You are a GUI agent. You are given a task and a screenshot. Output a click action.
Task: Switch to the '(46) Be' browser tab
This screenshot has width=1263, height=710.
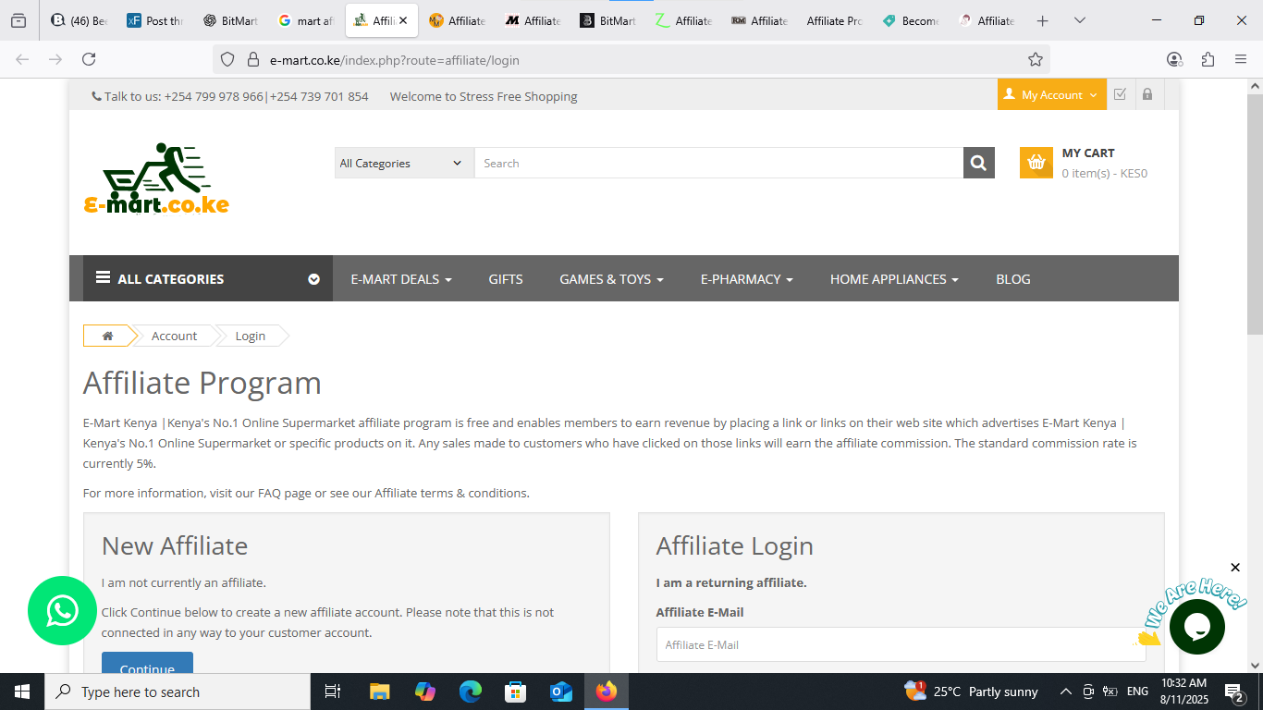pyautogui.click(x=79, y=20)
